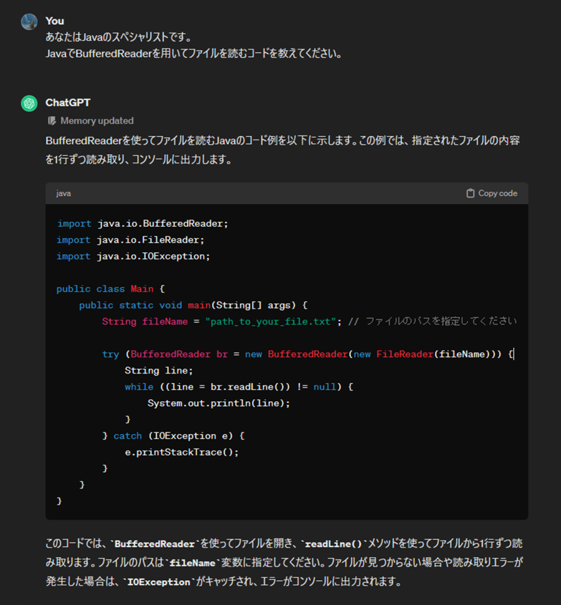Click the reply paragraph starting "BufferedReaderを使ってファイルを読むJava"
The height and width of the screenshot is (605, 561).
(x=283, y=149)
